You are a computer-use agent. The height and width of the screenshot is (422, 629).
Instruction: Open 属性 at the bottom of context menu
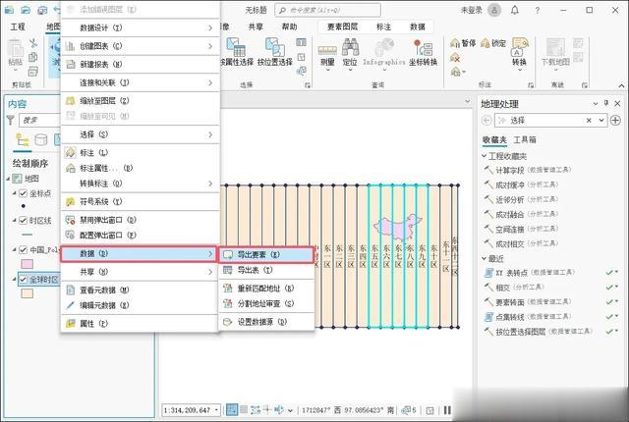(140, 324)
